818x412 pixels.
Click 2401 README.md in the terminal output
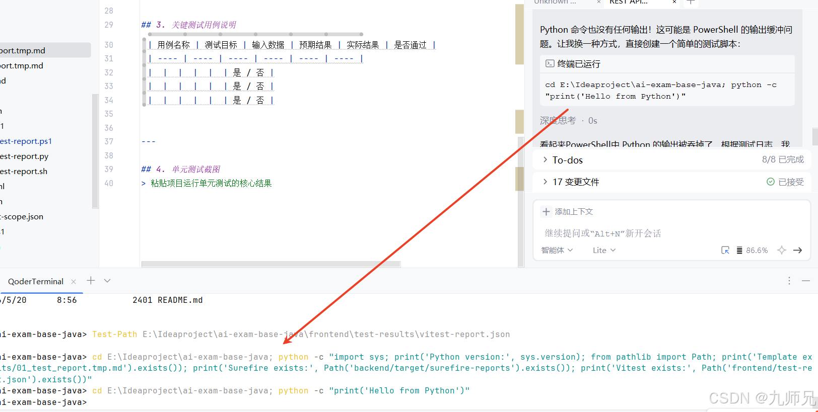(x=167, y=300)
